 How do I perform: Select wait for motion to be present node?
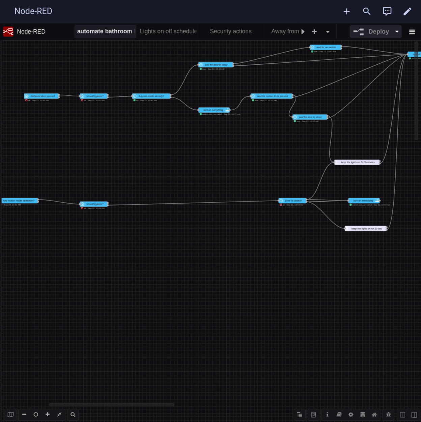tap(272, 96)
